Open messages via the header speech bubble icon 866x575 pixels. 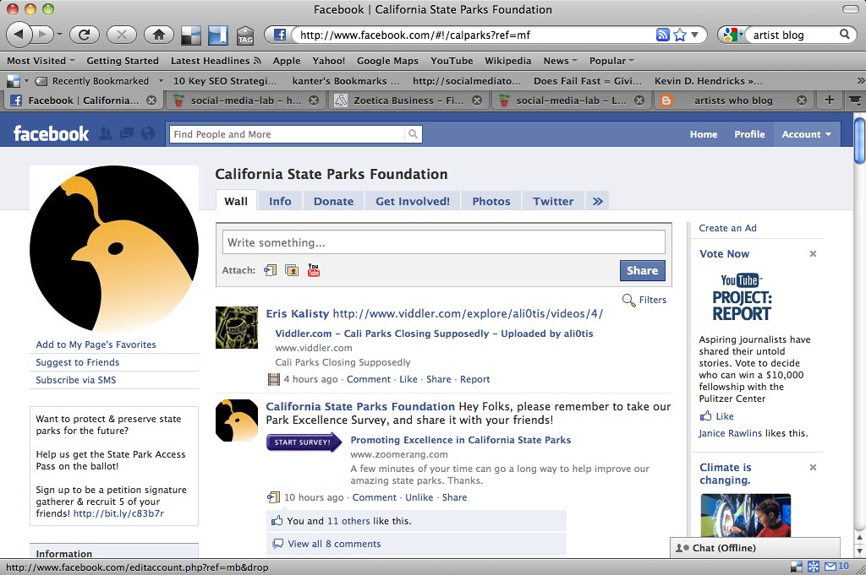pos(127,134)
